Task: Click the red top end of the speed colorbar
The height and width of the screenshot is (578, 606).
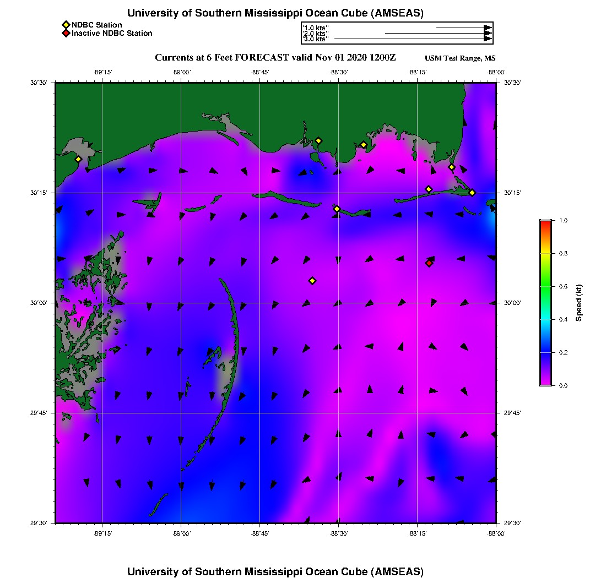Action: (x=546, y=223)
